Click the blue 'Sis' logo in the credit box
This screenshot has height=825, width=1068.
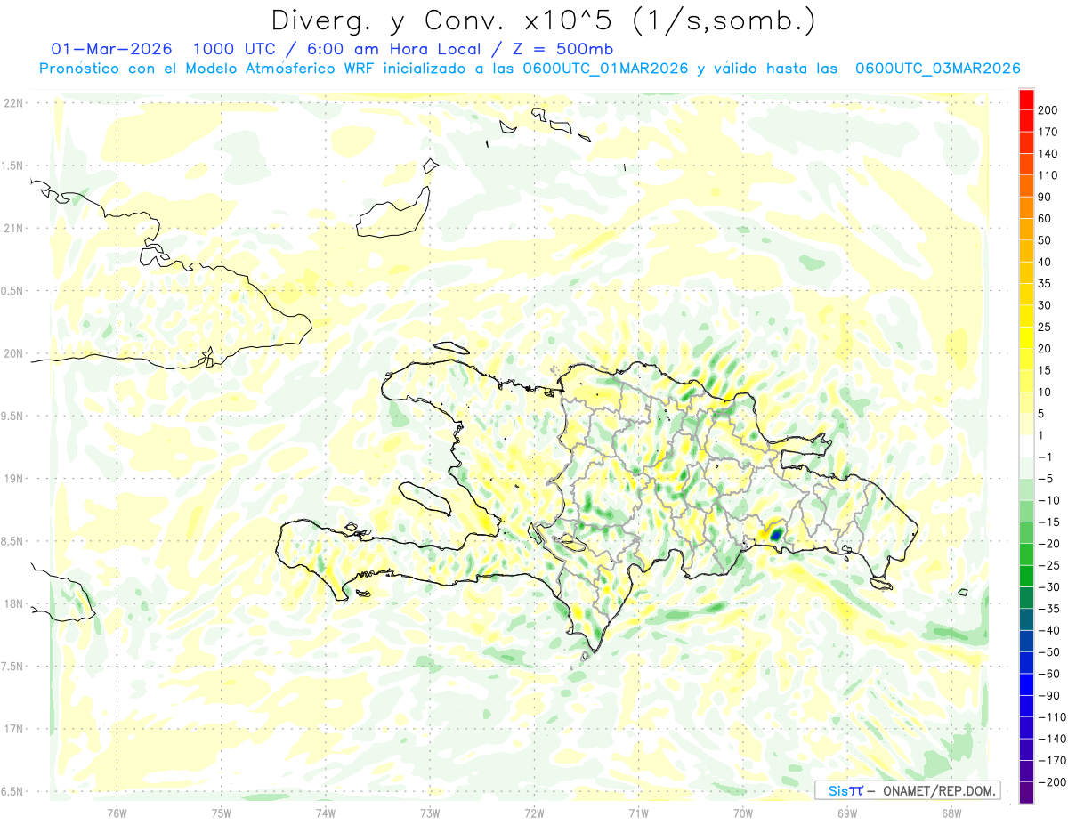pos(837,790)
